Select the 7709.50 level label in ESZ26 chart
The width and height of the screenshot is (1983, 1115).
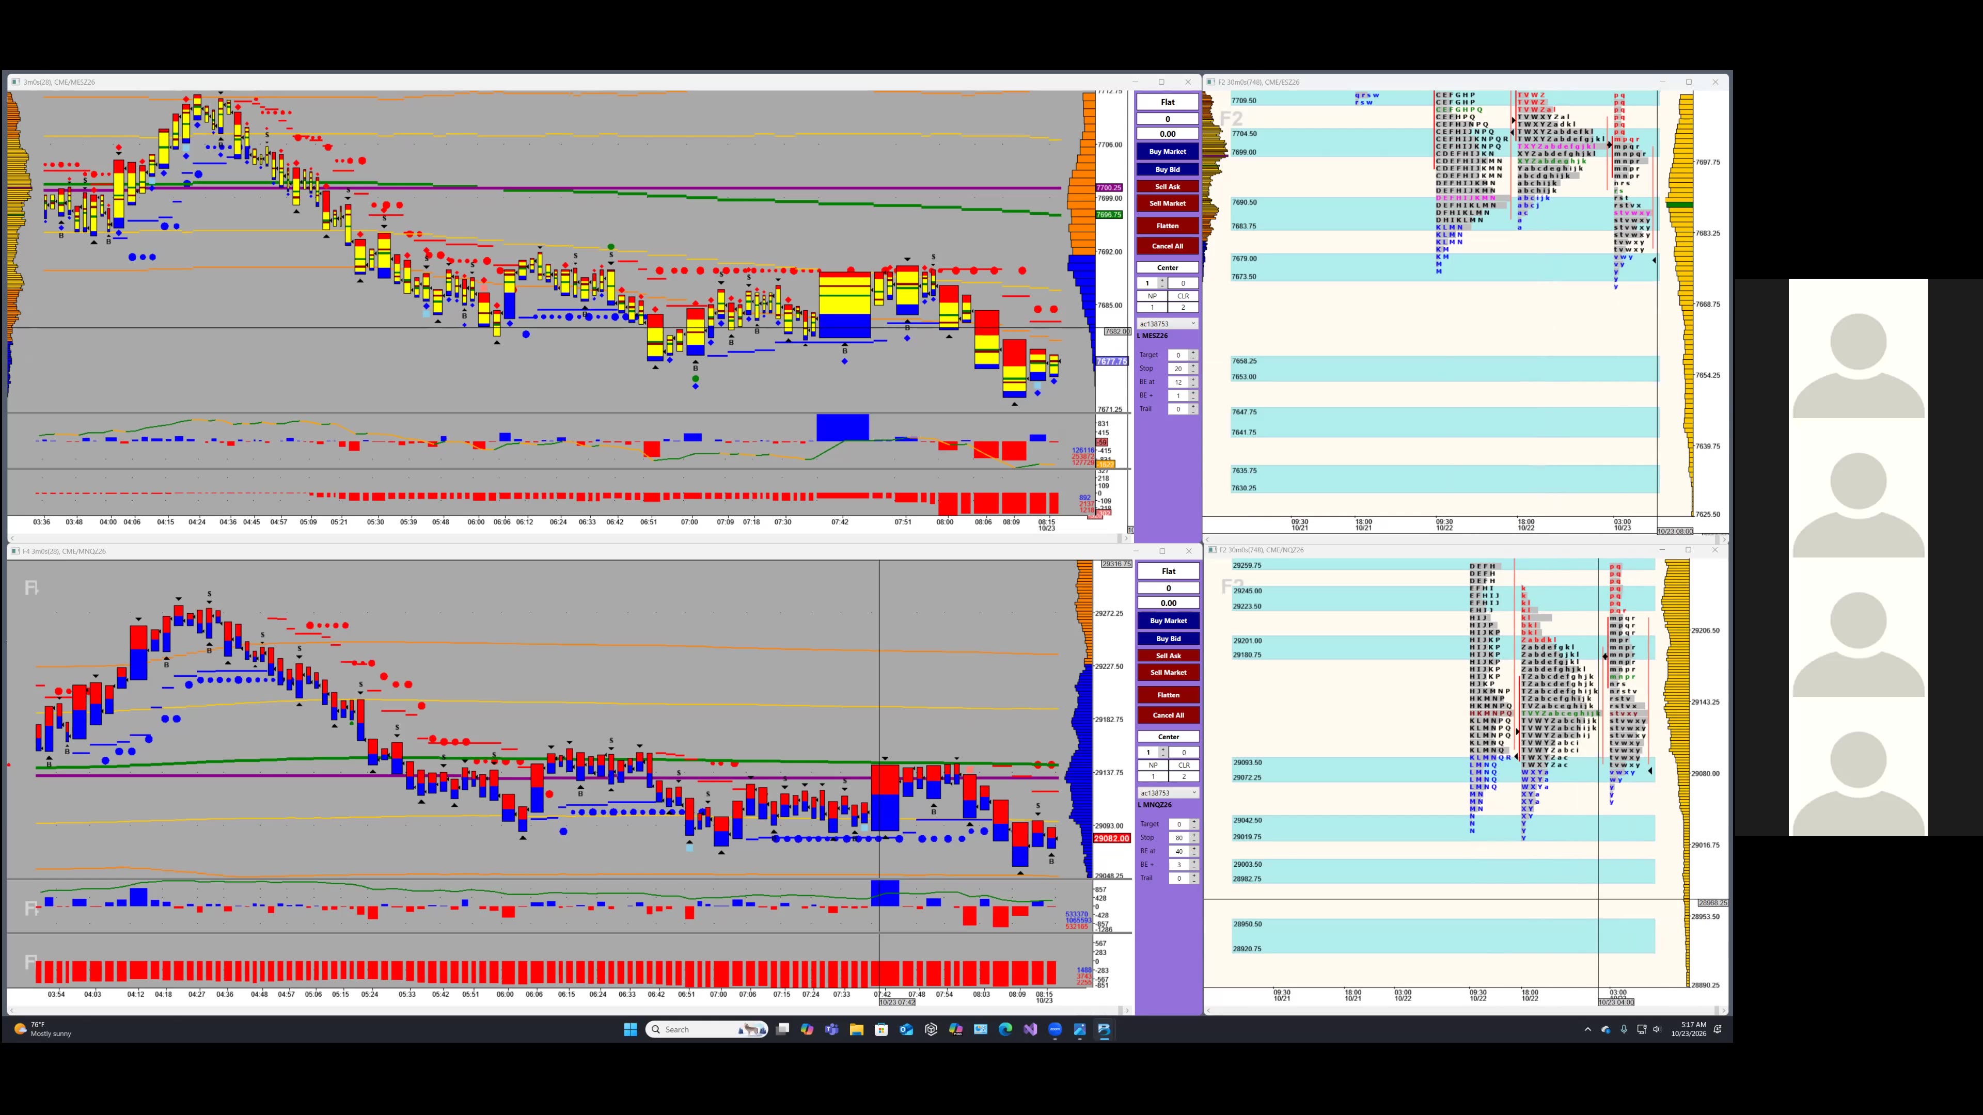click(x=1244, y=101)
